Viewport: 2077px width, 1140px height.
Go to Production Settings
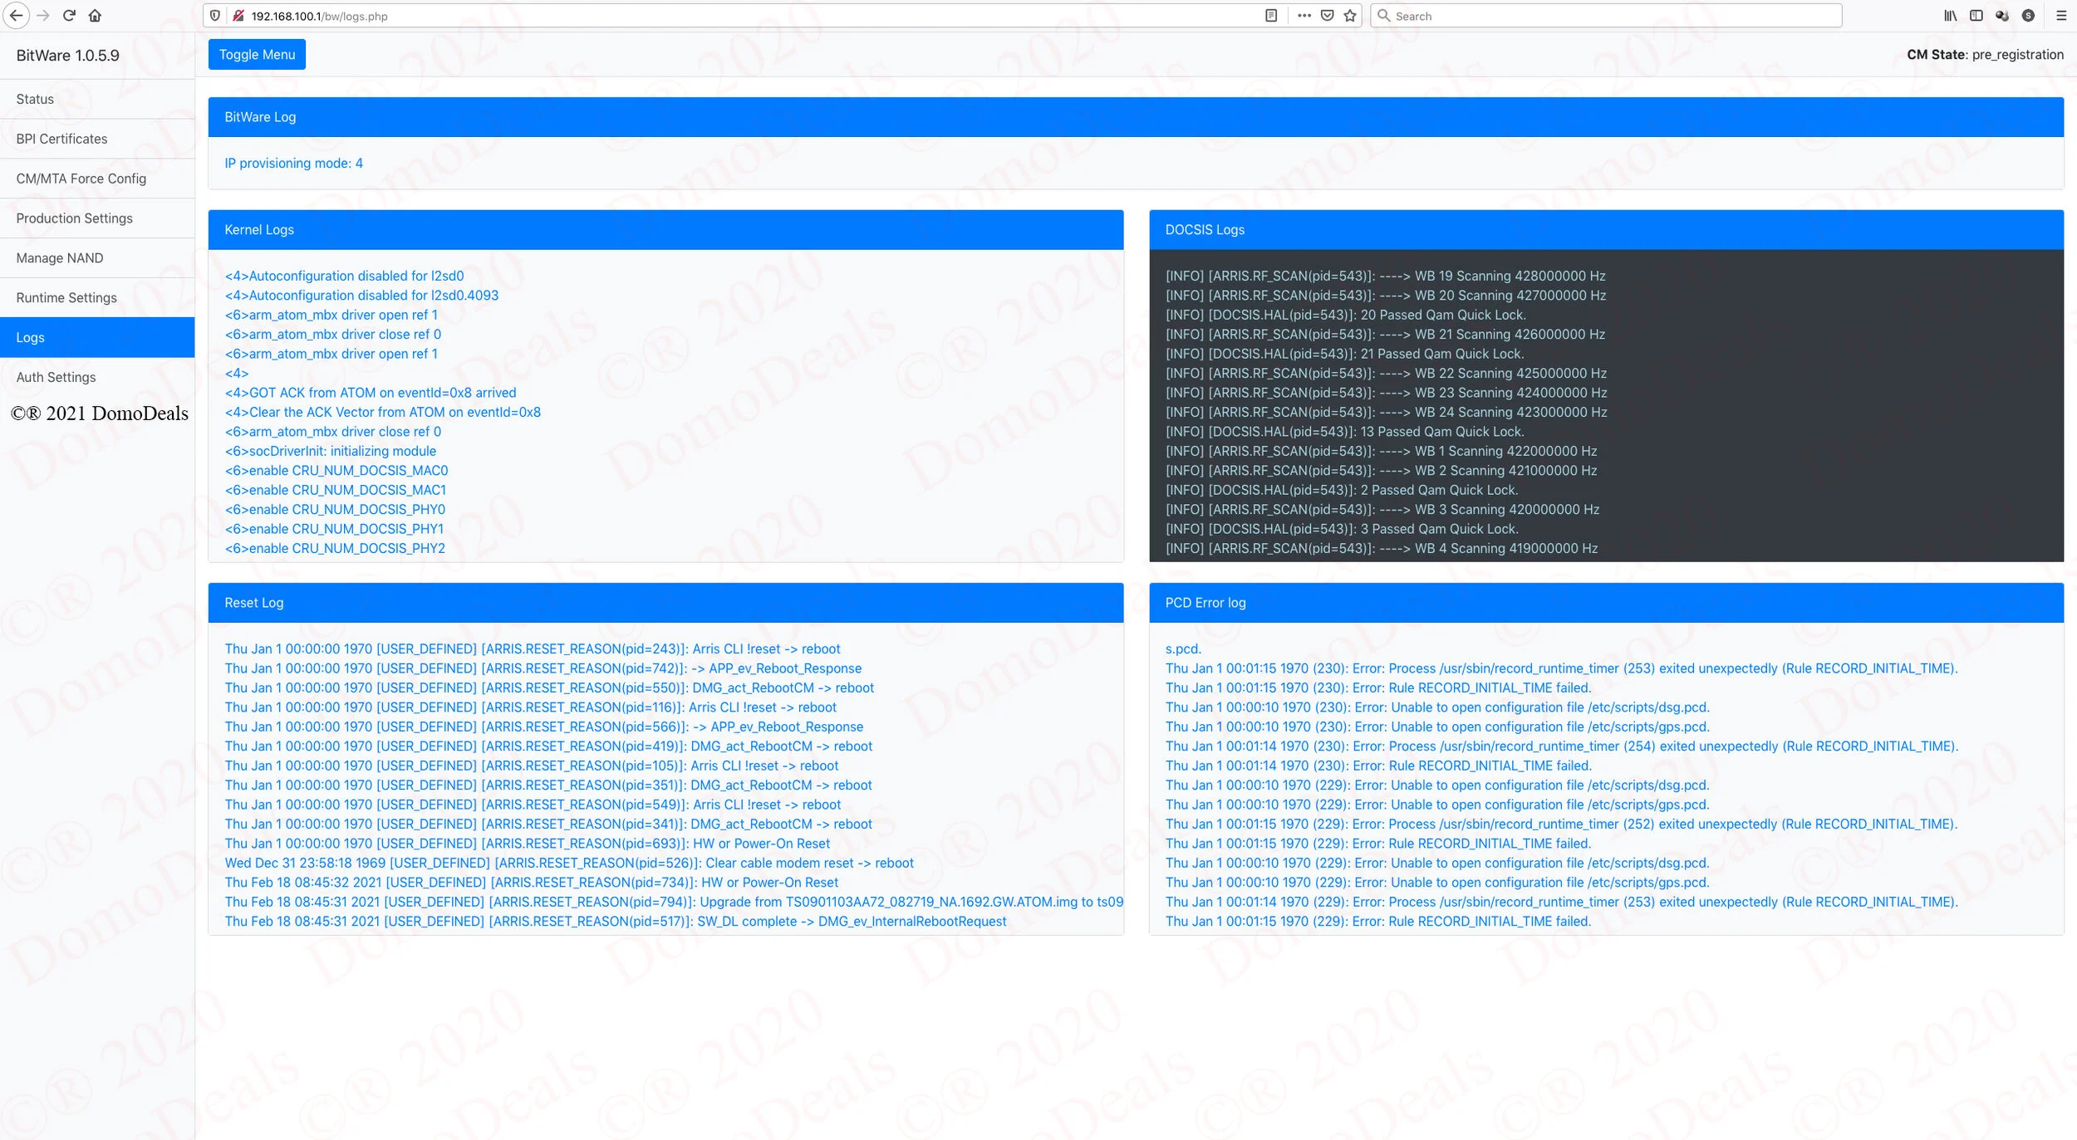click(97, 218)
